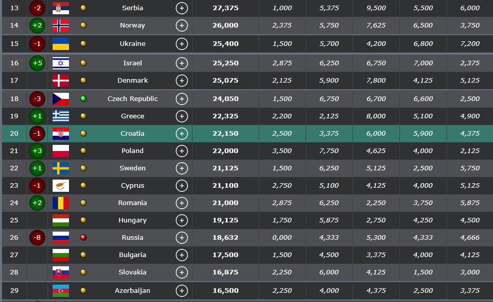This screenshot has width=493, height=302.
Task: Expand Hungary details with the plus icon
Action: (x=181, y=220)
